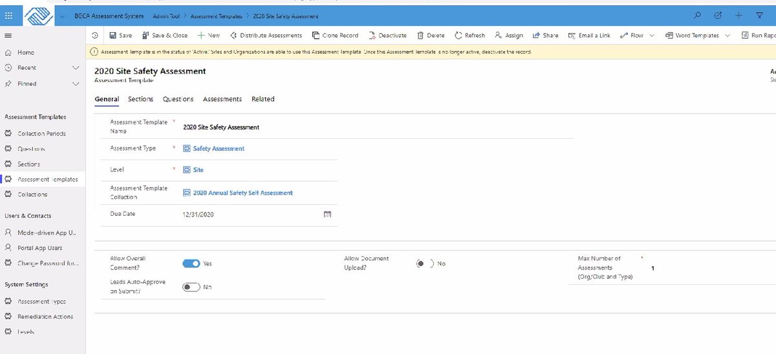
Task: Click the Assign command
Action: click(509, 36)
